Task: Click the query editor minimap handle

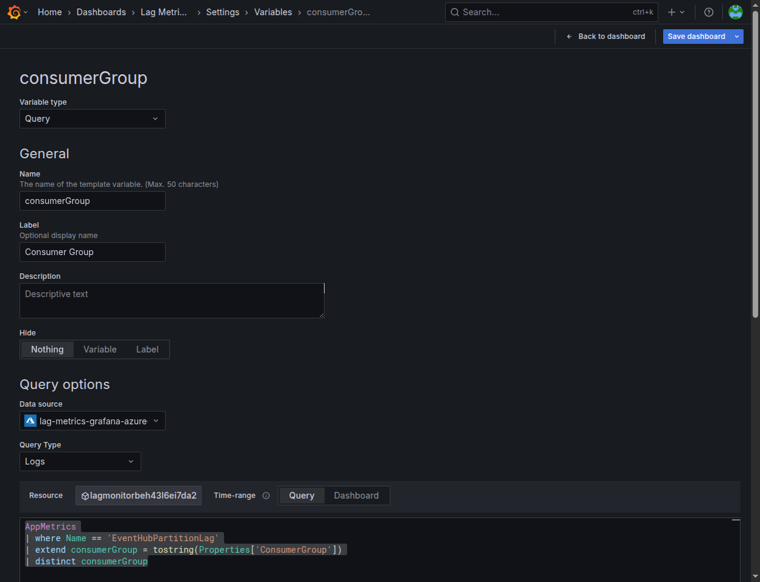Action: click(x=736, y=521)
